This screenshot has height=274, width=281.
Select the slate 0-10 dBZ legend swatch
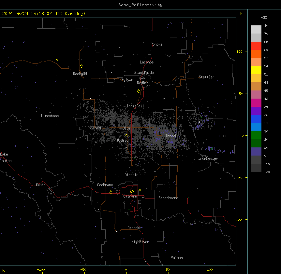coord(256,152)
